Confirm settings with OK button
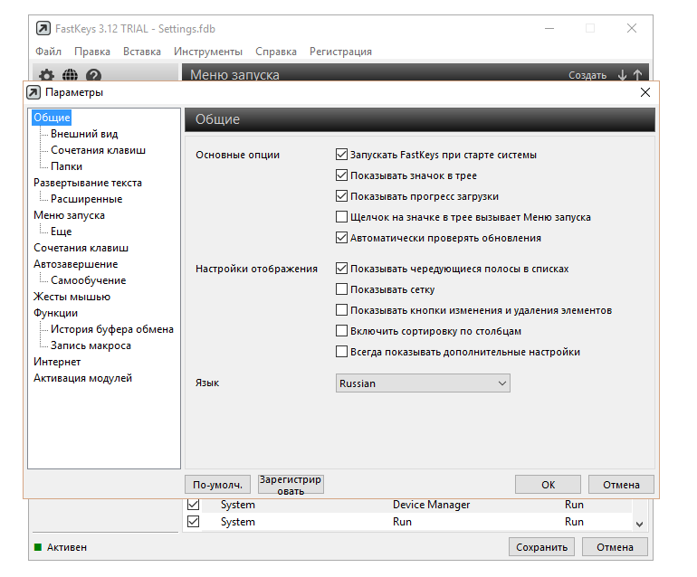The height and width of the screenshot is (577, 697). [548, 485]
